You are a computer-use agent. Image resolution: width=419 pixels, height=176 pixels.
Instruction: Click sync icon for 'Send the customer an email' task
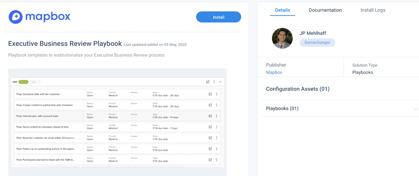210,138
